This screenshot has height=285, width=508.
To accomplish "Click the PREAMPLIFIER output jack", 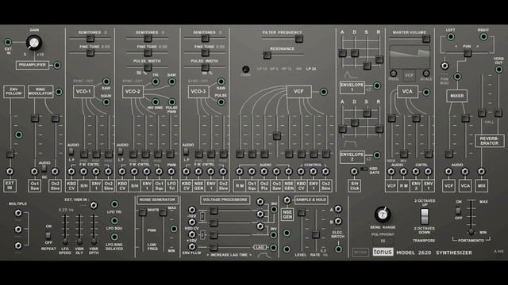I will pos(57,65).
